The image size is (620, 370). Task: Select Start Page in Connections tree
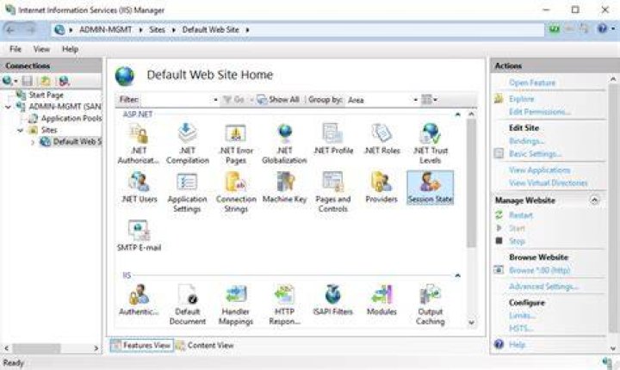tap(46, 95)
